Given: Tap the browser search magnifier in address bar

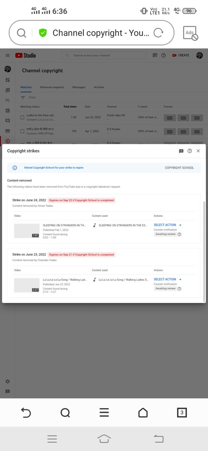Looking at the screenshot, I should click(22, 33).
